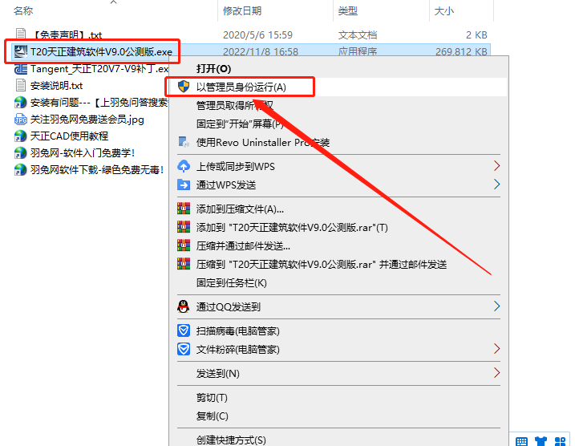Click the Revo Uninstaller icon in menu
The image size is (575, 446).
pos(184,142)
